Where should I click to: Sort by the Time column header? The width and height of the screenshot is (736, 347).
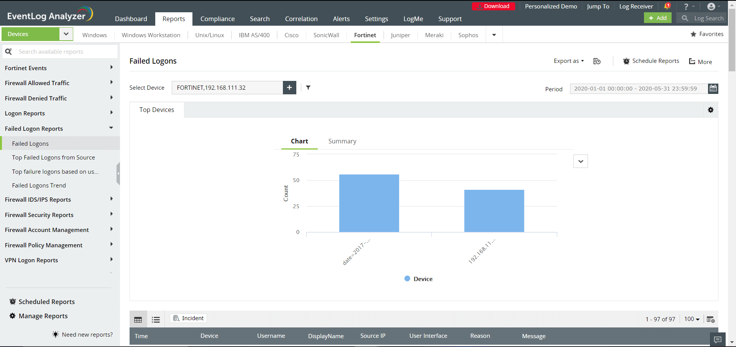pos(141,336)
